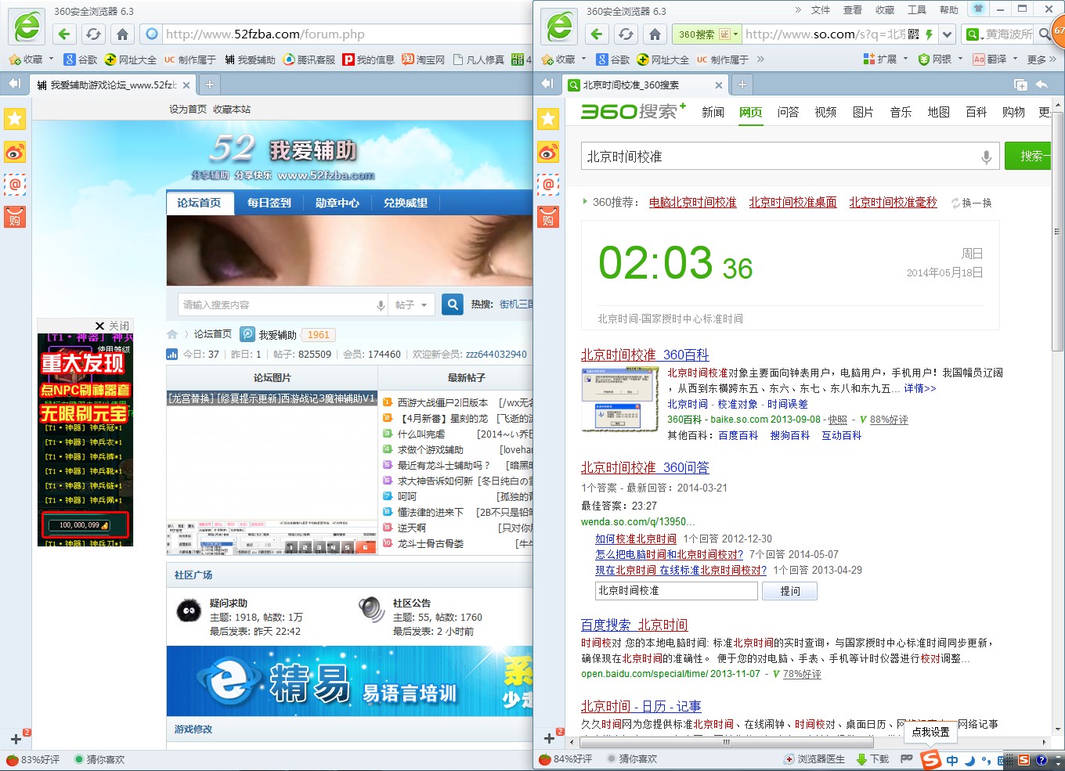Open a new tab in the left browser window
Viewport: 1065px width, 771px height.
(209, 85)
